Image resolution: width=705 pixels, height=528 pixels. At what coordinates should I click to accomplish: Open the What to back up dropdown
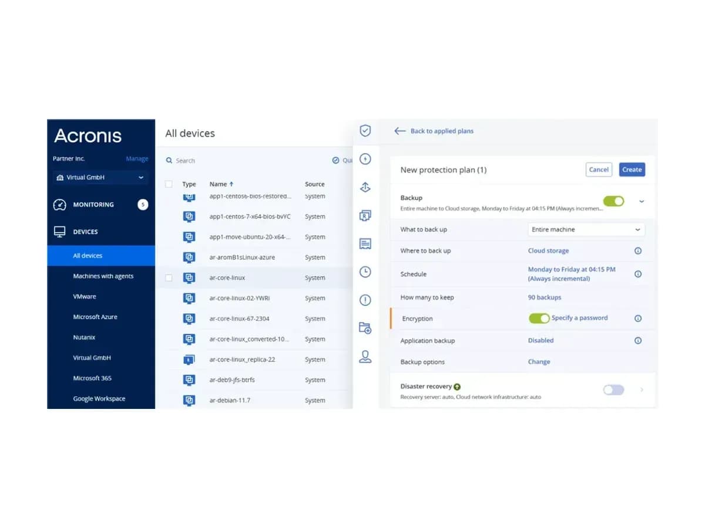pos(586,229)
